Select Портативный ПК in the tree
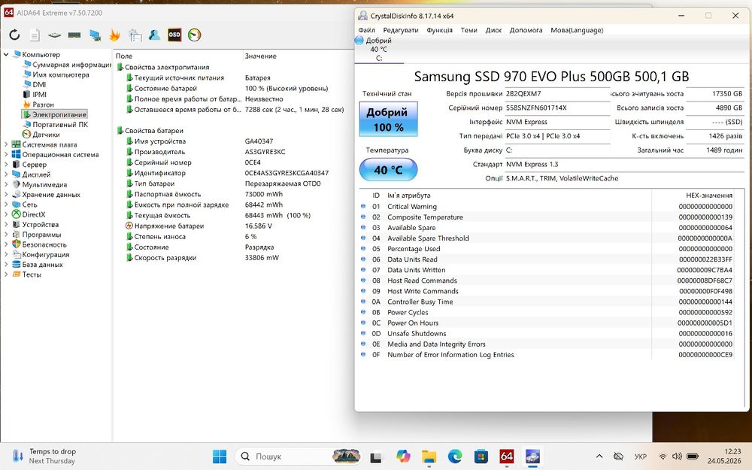Viewport: 752px width, 470px height. pyautogui.click(x=55, y=124)
